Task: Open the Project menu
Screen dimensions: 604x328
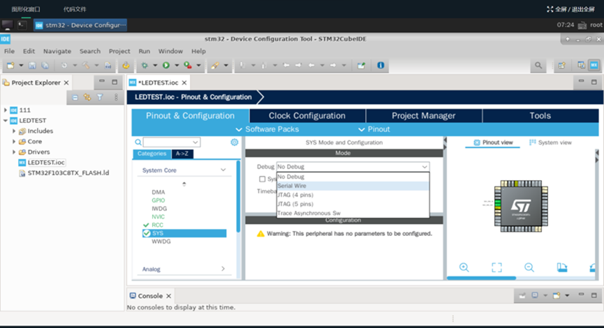Action: (119, 51)
